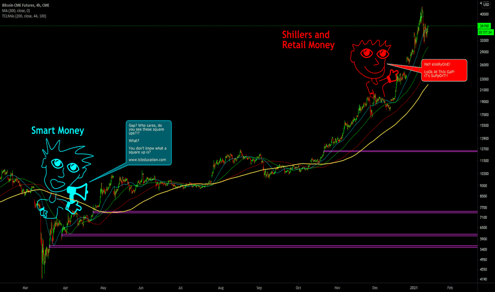495x292 pixels.
Task: Click the 21000 price axis label
Action: 484,90
